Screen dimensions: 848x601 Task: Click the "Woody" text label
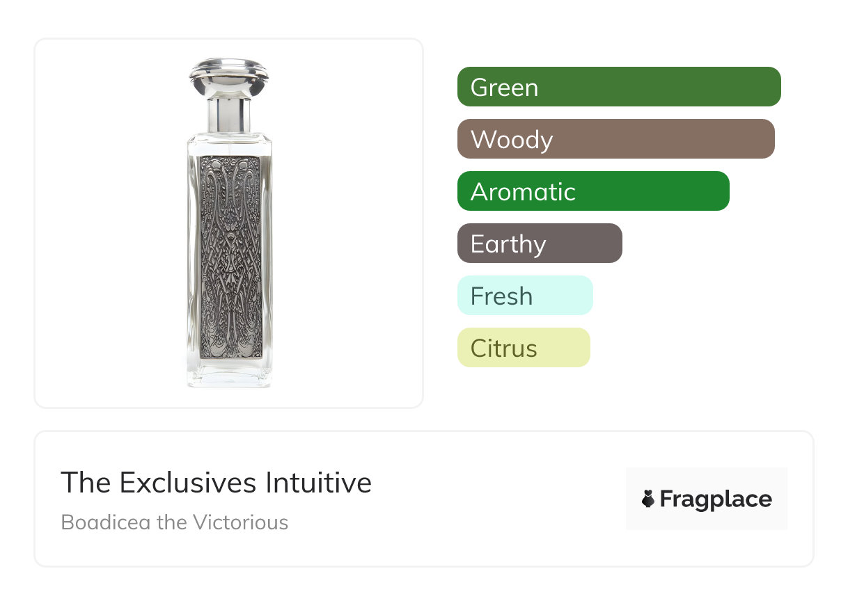[x=512, y=140]
